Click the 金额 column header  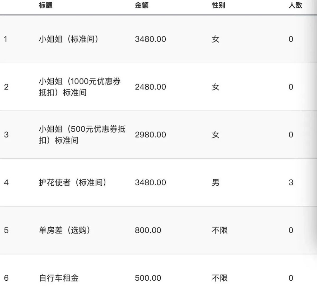point(142,5)
